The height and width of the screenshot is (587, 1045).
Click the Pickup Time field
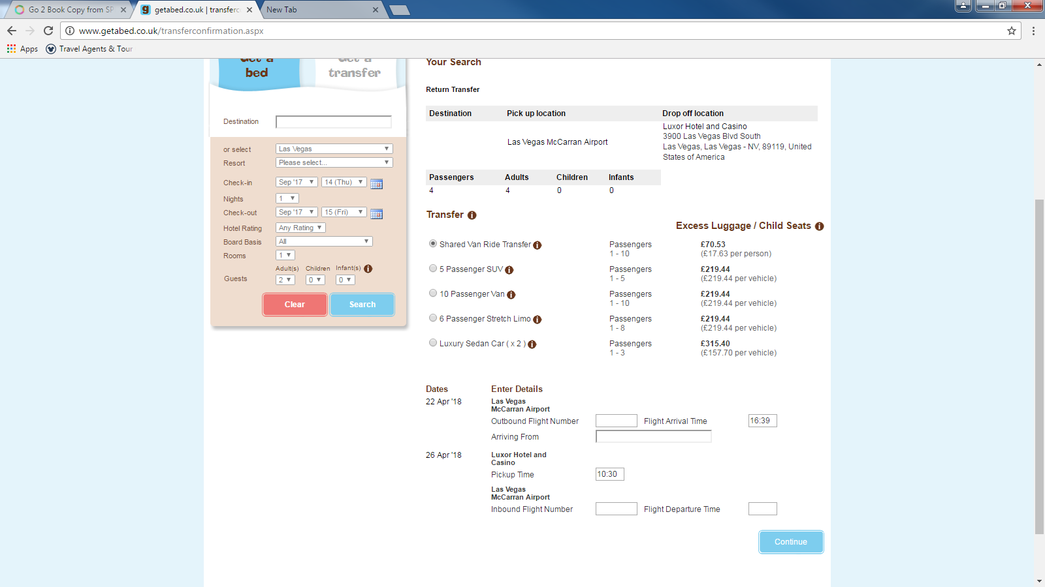(610, 474)
